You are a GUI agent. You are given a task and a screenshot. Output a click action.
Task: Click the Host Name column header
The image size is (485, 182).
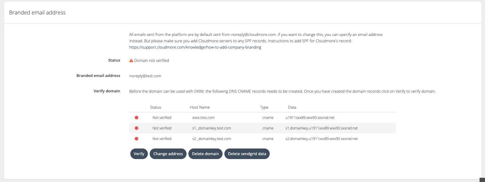click(x=200, y=107)
